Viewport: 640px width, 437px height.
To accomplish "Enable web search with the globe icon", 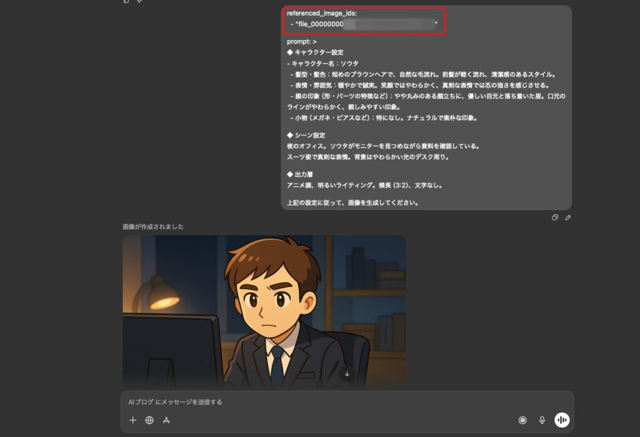I will pyautogui.click(x=149, y=420).
